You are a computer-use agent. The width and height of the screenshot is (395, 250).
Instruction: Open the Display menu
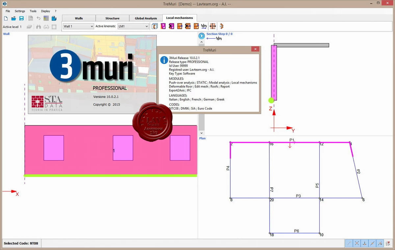45,11
